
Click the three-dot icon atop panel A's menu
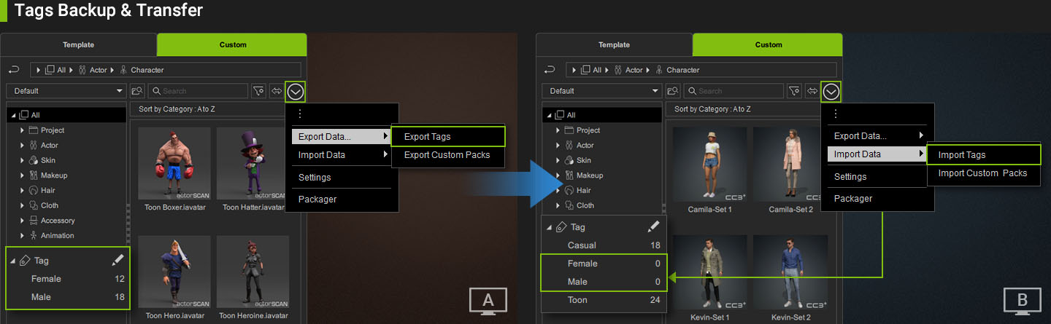tap(299, 114)
